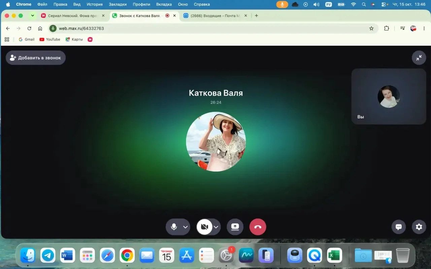431x269 pixels.
Task: Open call settings gear
Action: 419,227
